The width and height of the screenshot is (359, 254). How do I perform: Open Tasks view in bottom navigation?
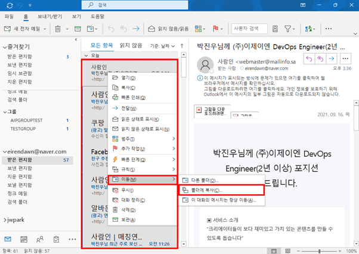(x=56, y=239)
